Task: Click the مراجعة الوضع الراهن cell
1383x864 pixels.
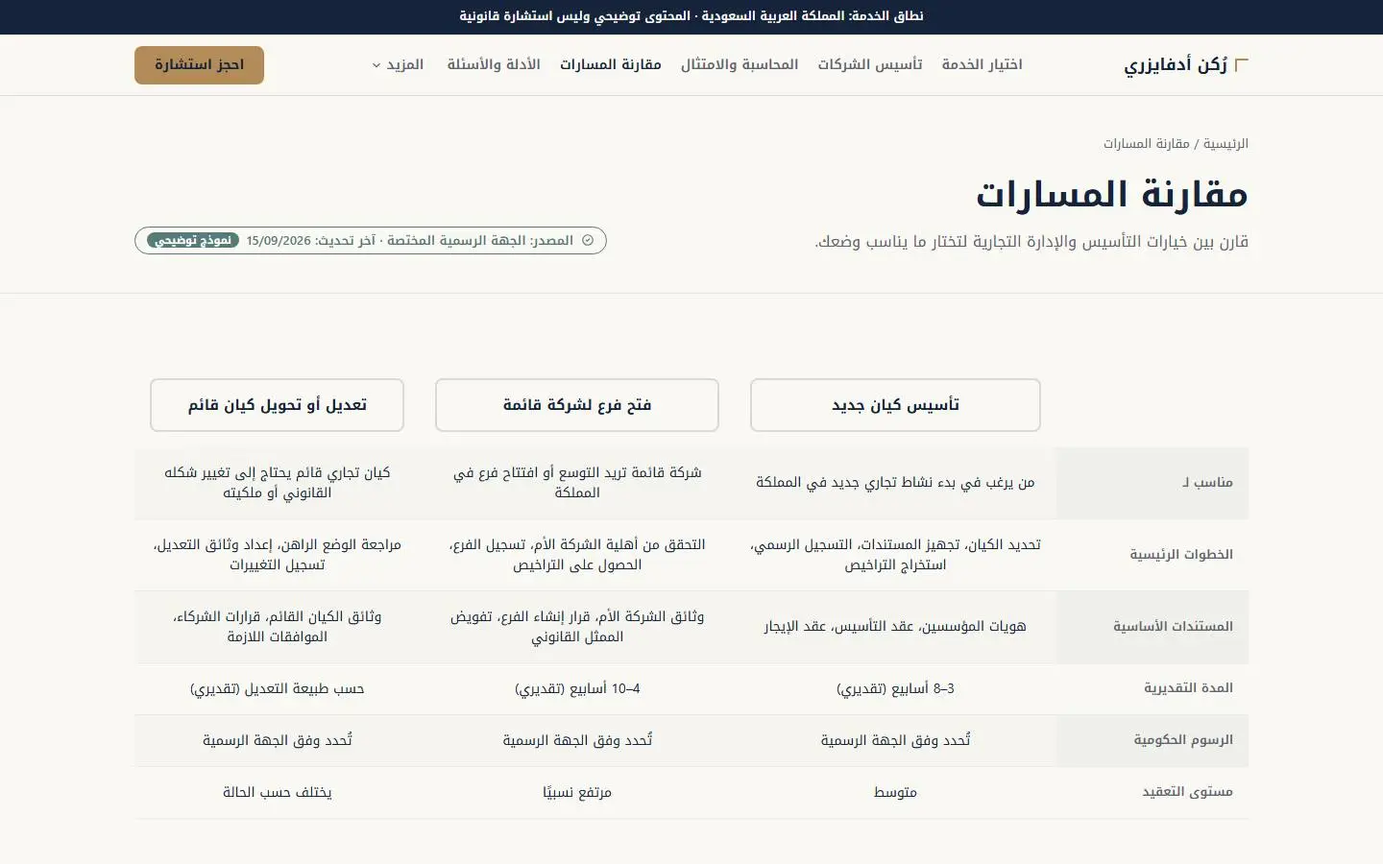Action: coord(277,555)
